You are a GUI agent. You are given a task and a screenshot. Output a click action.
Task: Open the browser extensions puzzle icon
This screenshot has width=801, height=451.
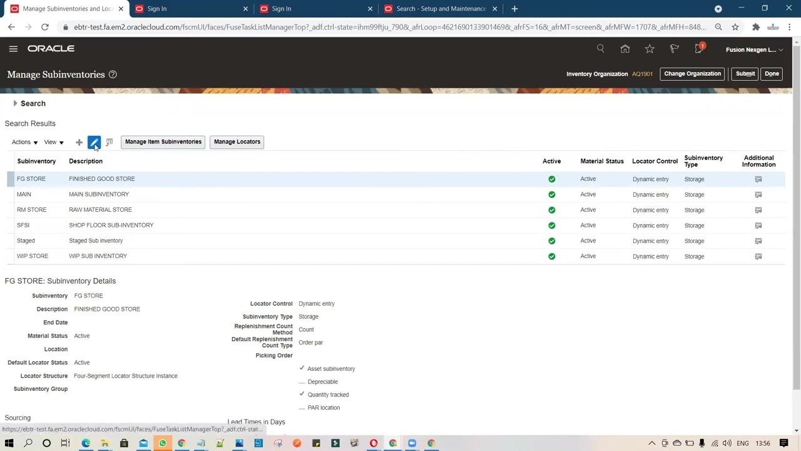[x=756, y=27]
